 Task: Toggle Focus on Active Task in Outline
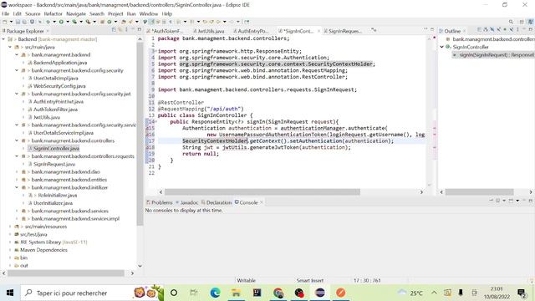(479, 30)
